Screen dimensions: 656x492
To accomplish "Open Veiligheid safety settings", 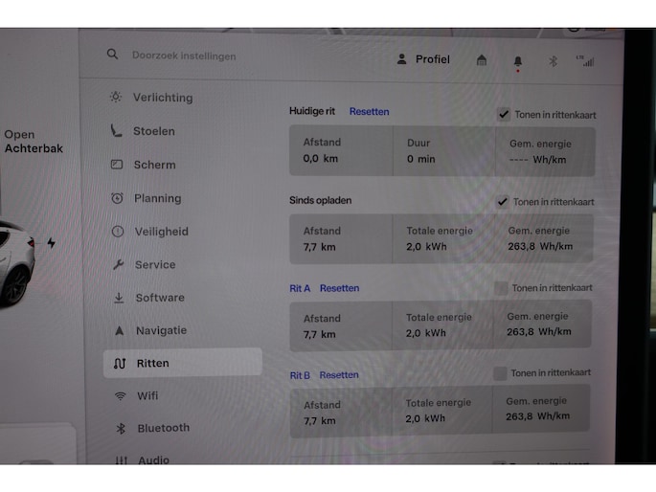I will point(160,232).
